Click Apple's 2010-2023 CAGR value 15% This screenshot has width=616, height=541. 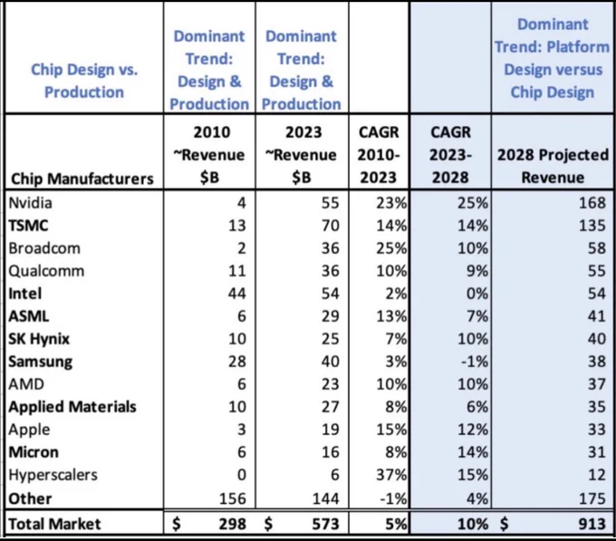click(x=391, y=430)
